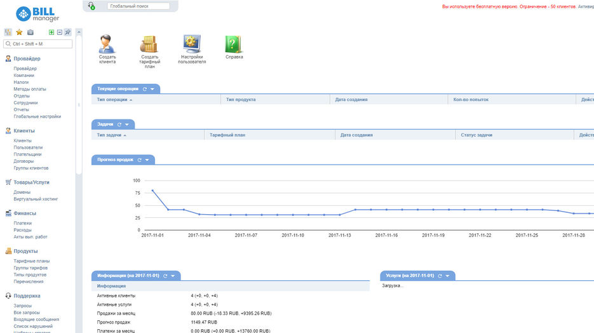Click the BILLmanager logo
This screenshot has height=333, width=594.
pyautogui.click(x=37, y=14)
